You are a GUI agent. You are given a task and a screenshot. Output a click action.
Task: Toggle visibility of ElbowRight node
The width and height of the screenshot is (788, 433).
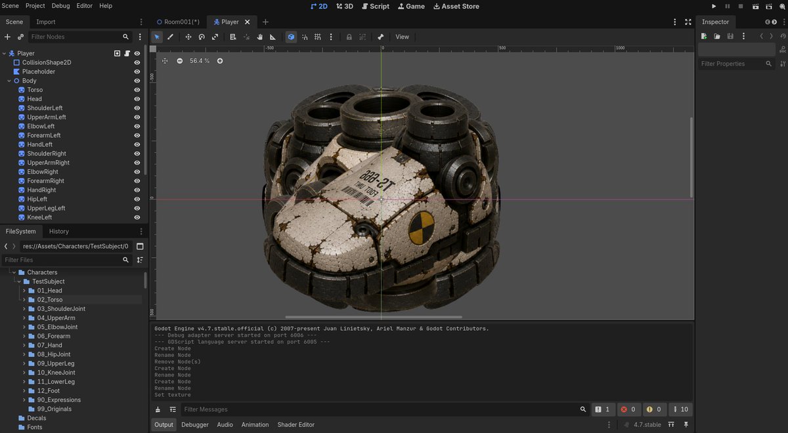[137, 172]
